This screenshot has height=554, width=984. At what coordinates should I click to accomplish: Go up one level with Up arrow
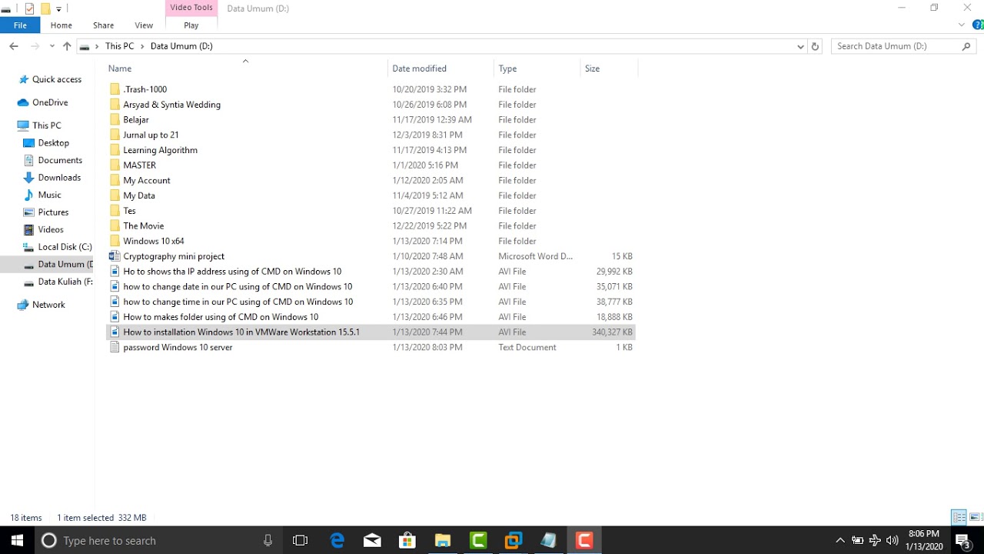pyautogui.click(x=67, y=46)
